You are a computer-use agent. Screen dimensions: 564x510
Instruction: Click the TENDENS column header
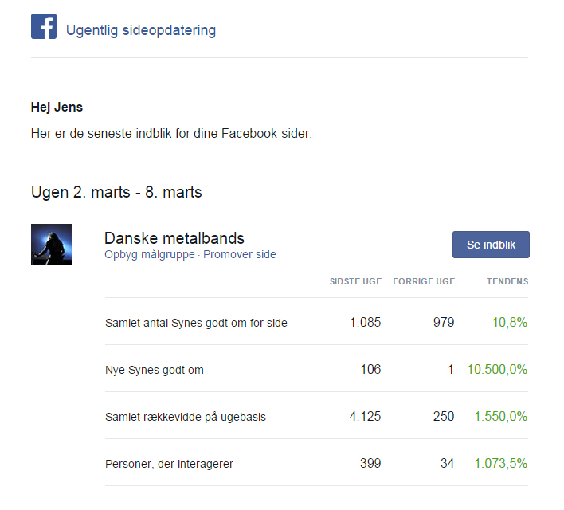pyautogui.click(x=507, y=281)
